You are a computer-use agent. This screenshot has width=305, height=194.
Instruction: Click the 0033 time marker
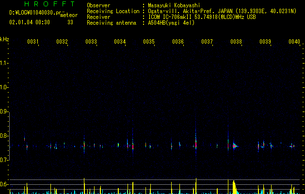[x=91, y=41]
